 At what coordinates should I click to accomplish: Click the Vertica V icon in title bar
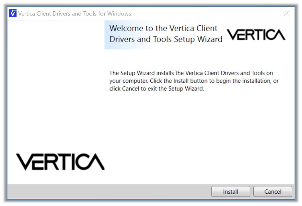13,13
